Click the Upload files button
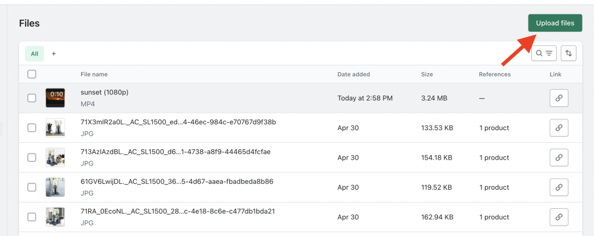The width and height of the screenshot is (594, 236). pos(555,23)
